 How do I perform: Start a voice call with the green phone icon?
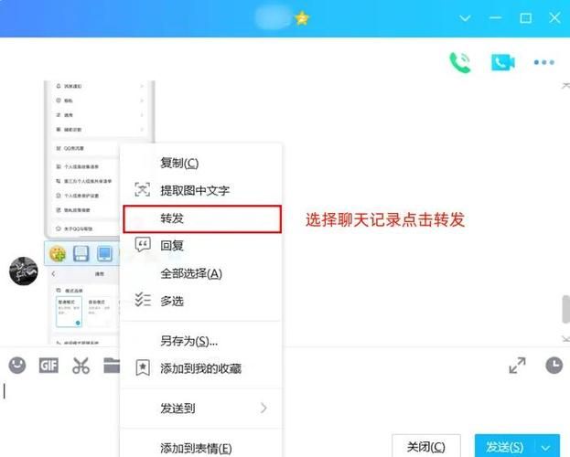460,62
